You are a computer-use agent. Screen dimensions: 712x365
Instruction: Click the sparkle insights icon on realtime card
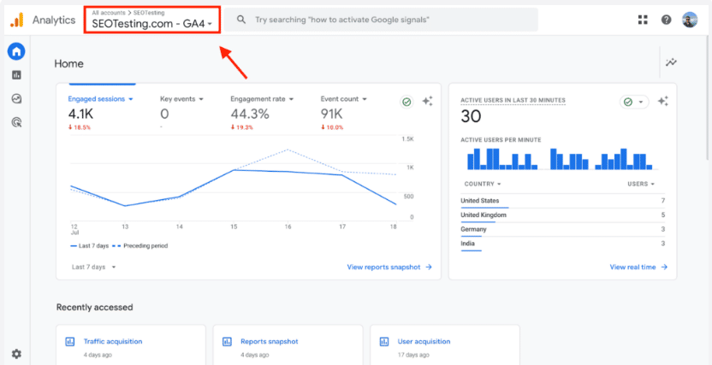tap(663, 102)
